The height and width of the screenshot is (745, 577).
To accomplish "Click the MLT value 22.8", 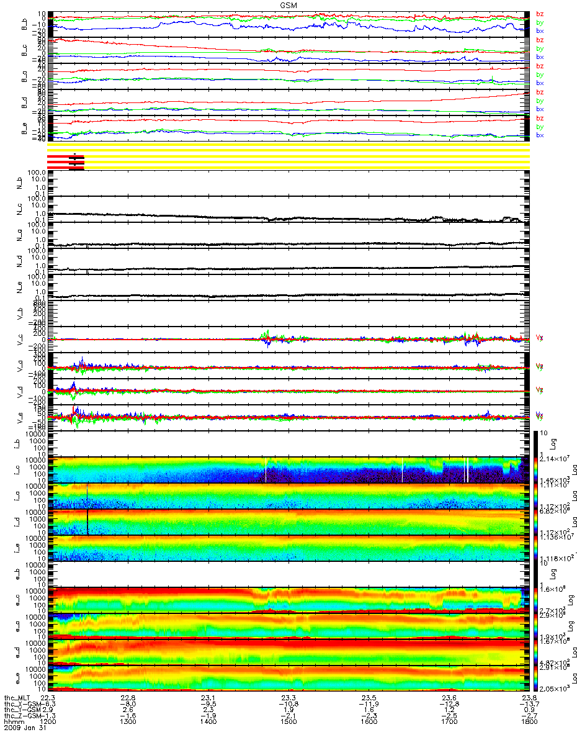I will point(128,698).
